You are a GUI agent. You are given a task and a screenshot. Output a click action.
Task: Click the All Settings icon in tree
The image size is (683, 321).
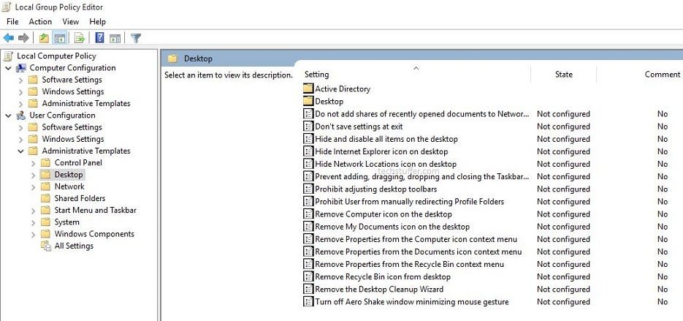[x=46, y=246]
